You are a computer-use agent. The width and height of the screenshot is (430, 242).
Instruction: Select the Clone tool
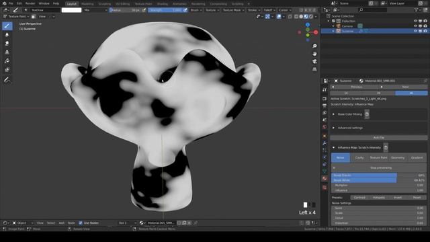7,52
